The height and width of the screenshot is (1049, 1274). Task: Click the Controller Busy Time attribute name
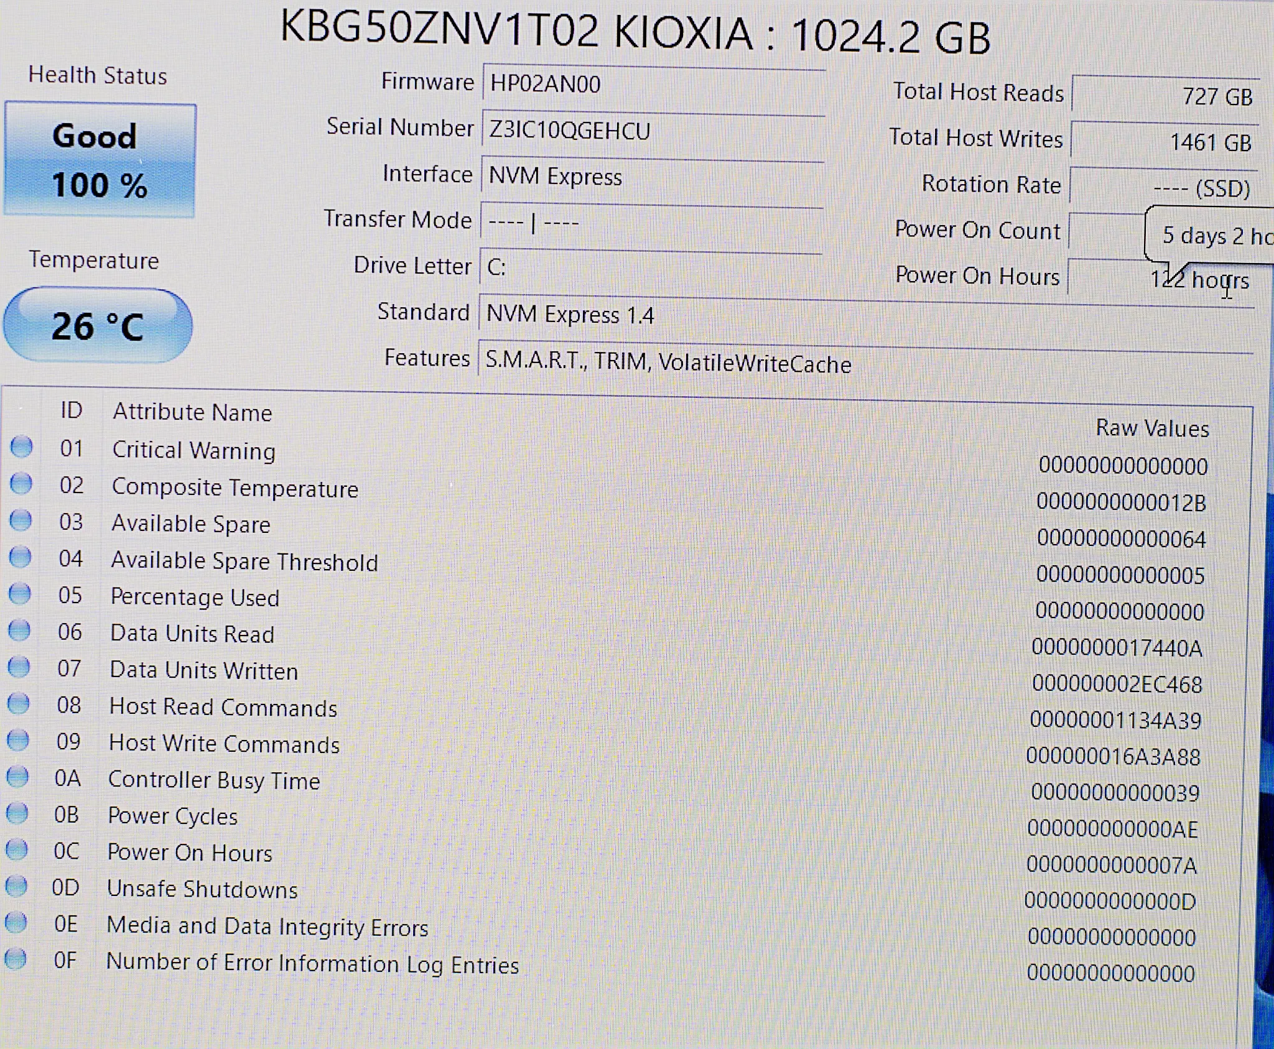215,780
